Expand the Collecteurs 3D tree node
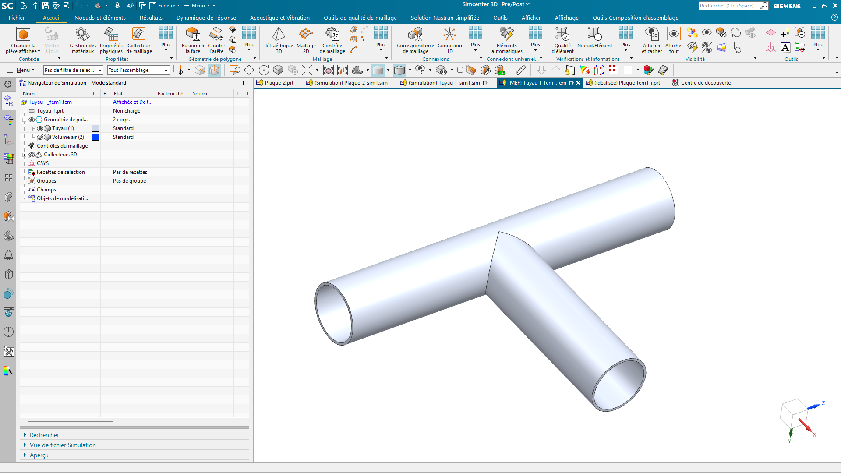The image size is (841, 473). (x=25, y=155)
